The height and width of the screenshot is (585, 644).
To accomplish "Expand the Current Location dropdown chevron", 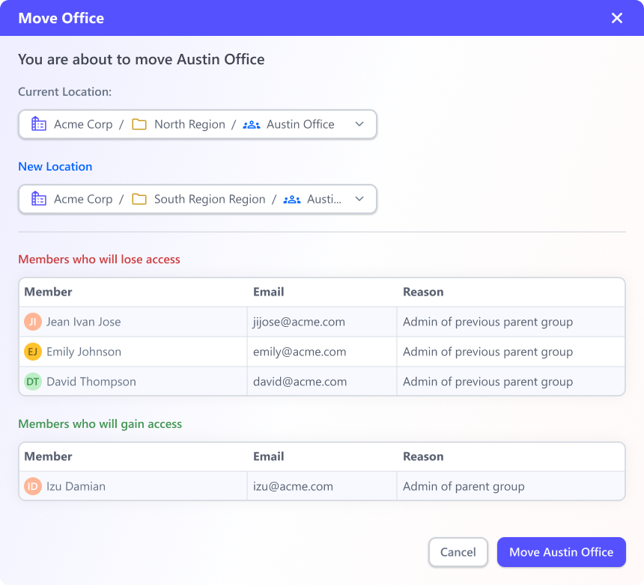I will (359, 124).
